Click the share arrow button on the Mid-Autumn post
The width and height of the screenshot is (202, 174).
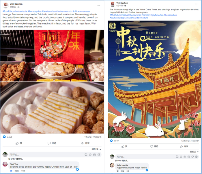pyautogui.click(x=184, y=146)
